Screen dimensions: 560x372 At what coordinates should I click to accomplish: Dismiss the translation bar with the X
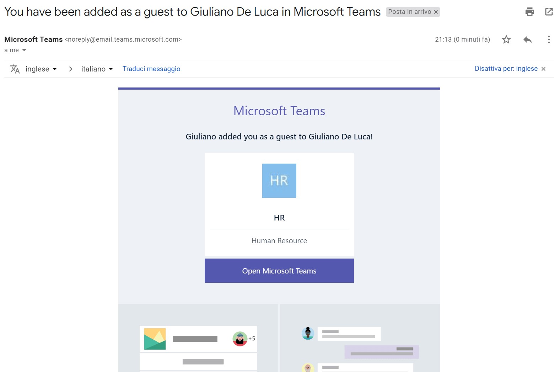pos(543,69)
